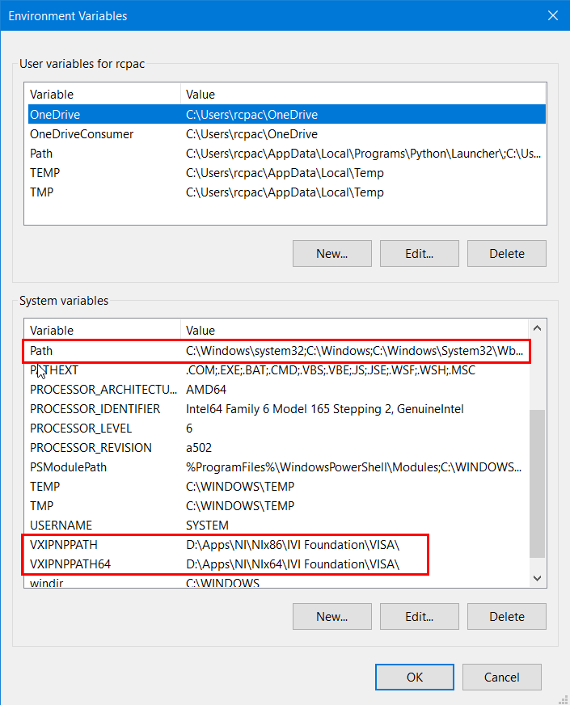Click the user variables Variable column header
The height and width of the screenshot is (705, 570).
[x=103, y=95]
